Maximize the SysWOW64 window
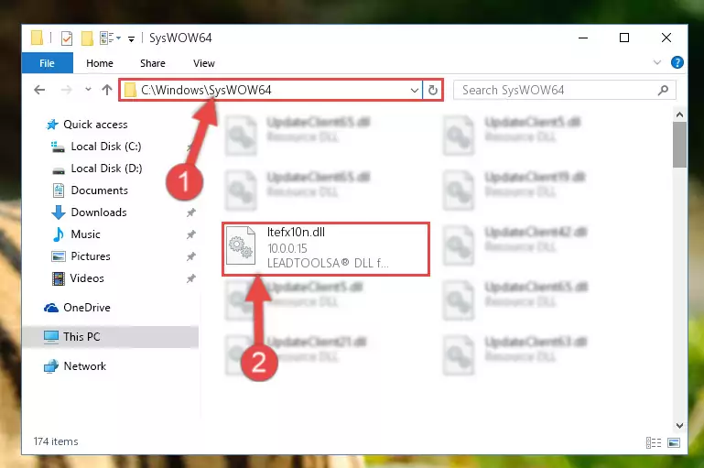The image size is (704, 468). point(624,38)
